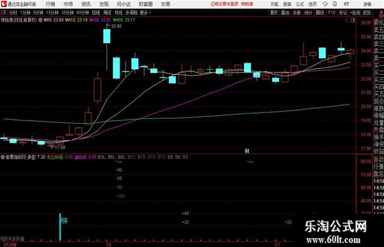The width and height of the screenshot is (384, 247).
Task: Open the 交易 menu
Action: (x=165, y=4)
